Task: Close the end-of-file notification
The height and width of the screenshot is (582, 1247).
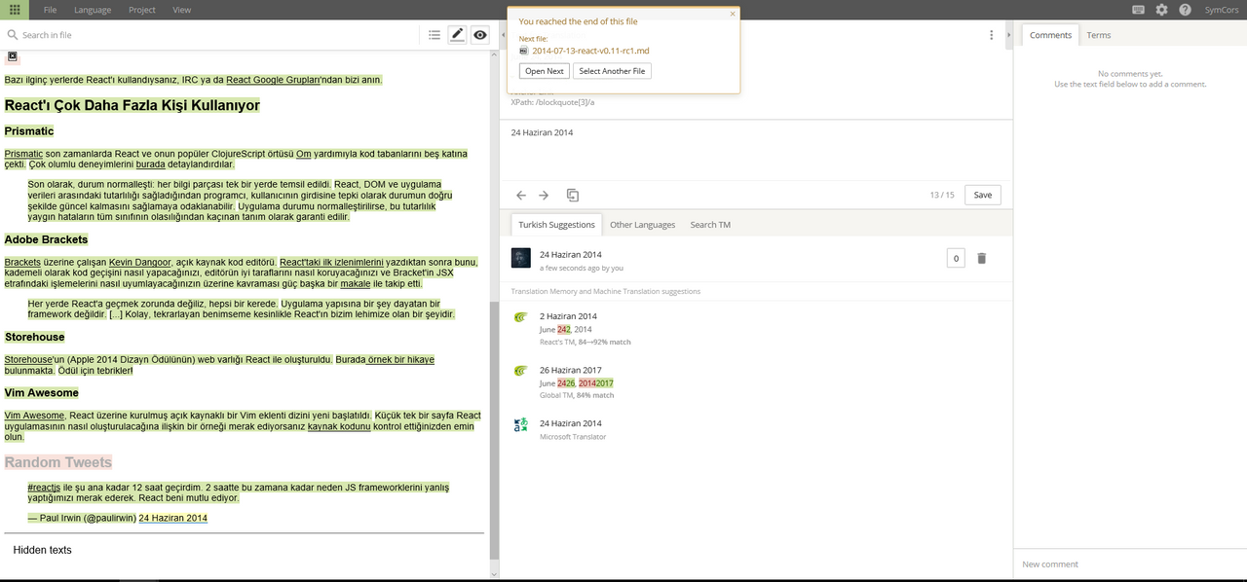Action: point(733,14)
